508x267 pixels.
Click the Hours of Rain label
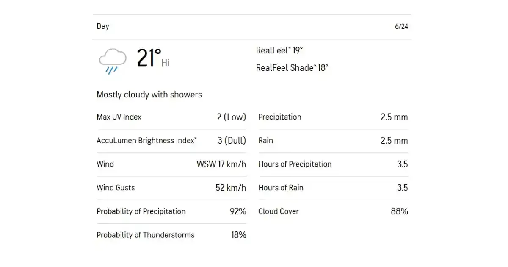[x=281, y=188]
